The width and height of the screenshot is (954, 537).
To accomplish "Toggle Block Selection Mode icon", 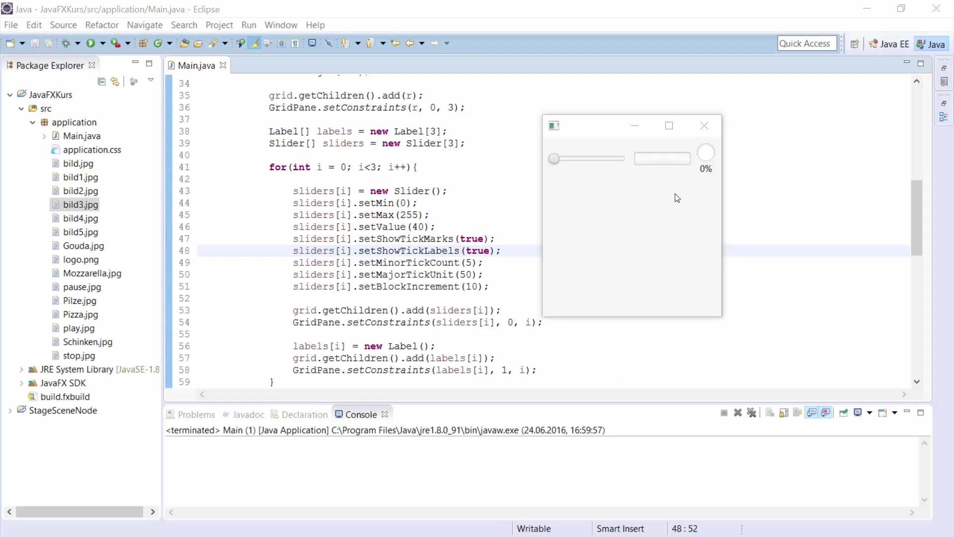I will click(282, 43).
